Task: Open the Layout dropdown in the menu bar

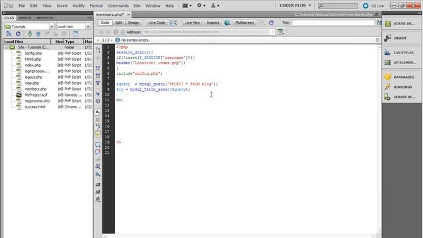Action: (x=187, y=5)
